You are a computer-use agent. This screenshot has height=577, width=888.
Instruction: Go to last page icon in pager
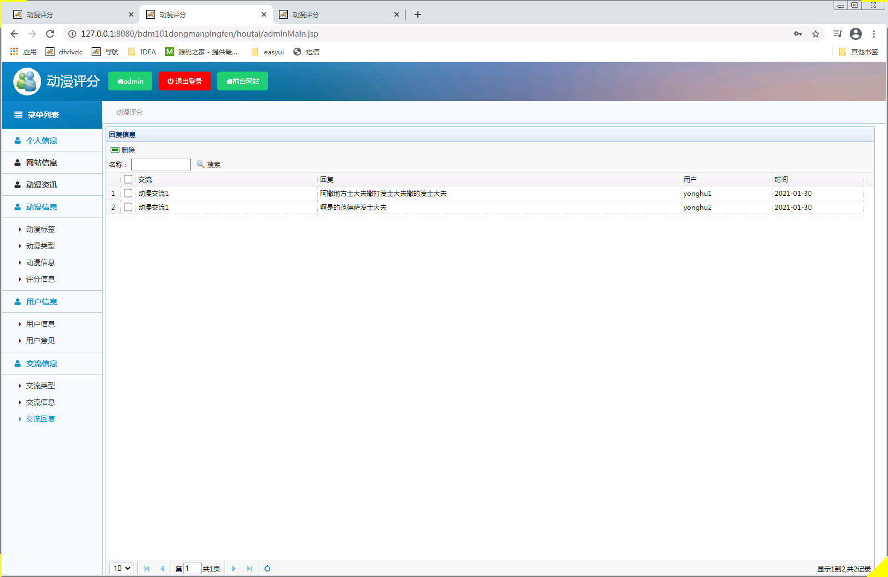(250, 569)
